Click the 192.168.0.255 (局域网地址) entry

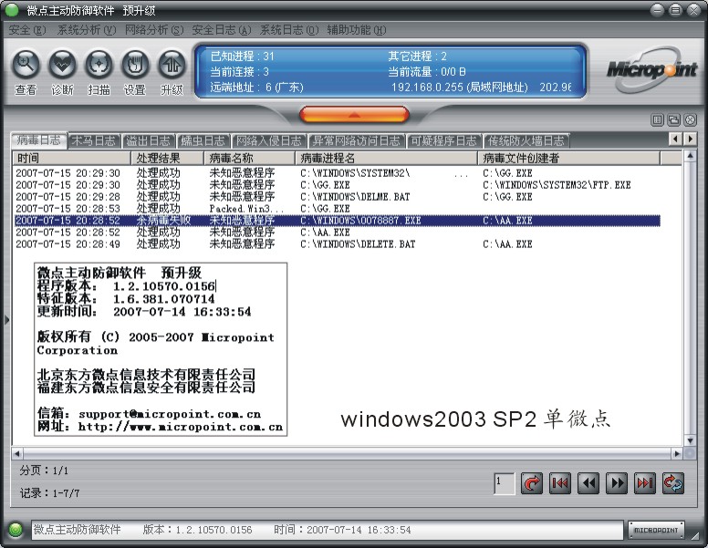tap(459, 88)
